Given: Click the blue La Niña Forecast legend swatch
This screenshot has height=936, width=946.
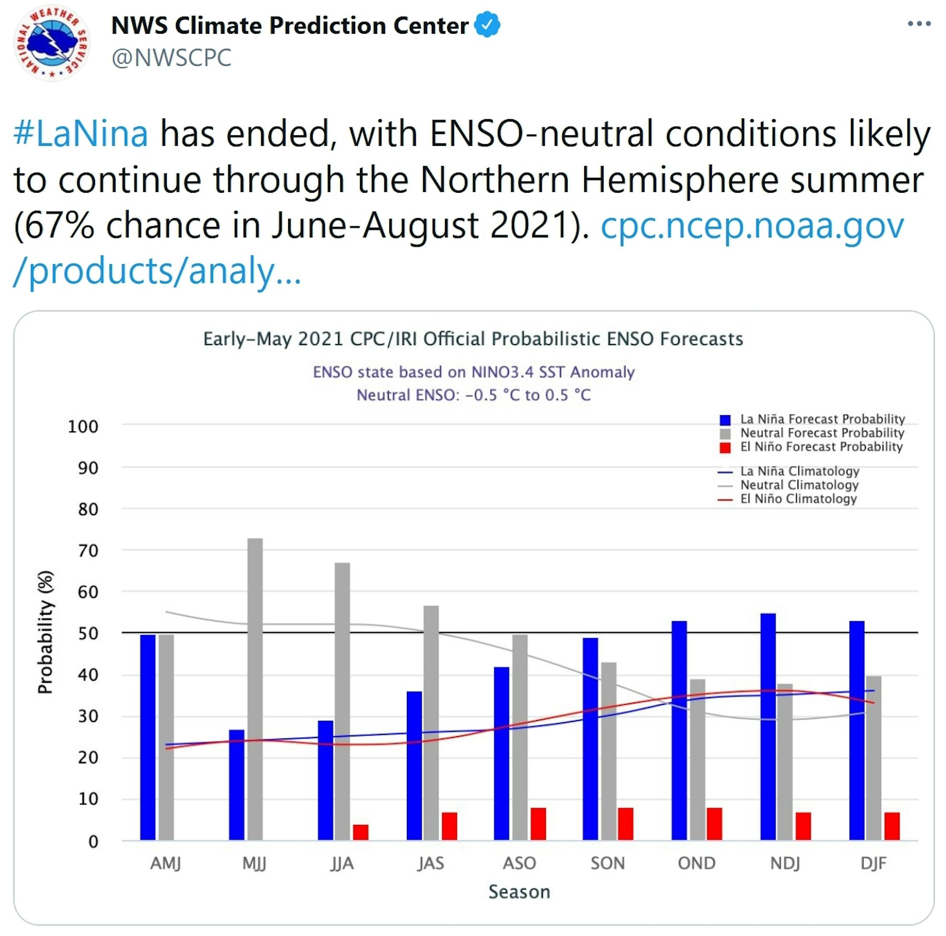Looking at the screenshot, I should pos(725,420).
